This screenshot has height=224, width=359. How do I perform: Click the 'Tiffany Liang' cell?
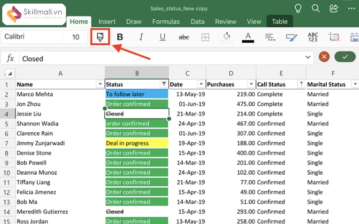pyautogui.click(x=60, y=182)
